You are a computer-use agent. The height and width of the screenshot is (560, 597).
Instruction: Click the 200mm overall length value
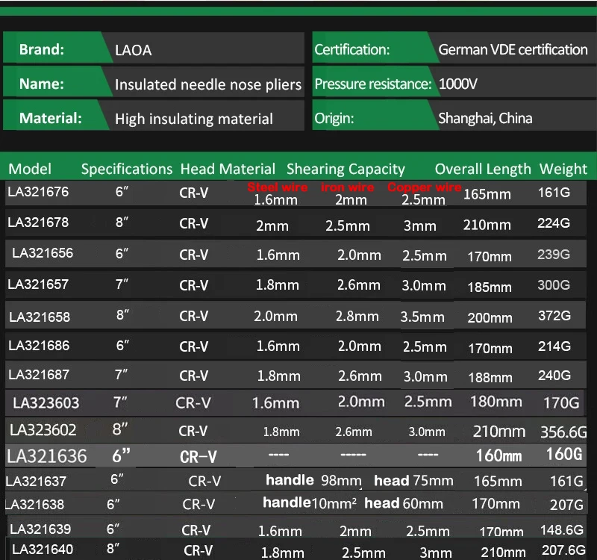pyautogui.click(x=490, y=318)
